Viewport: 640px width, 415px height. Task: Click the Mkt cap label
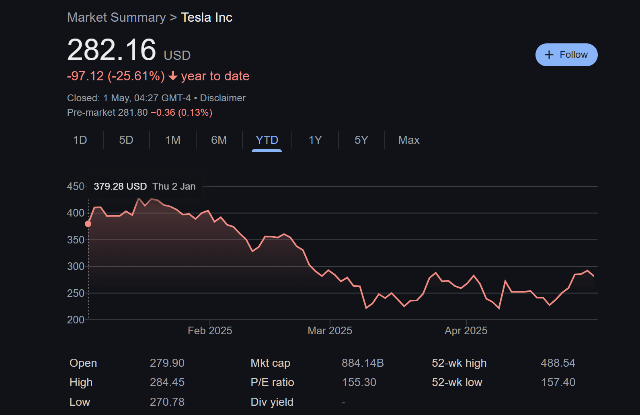tap(270, 363)
